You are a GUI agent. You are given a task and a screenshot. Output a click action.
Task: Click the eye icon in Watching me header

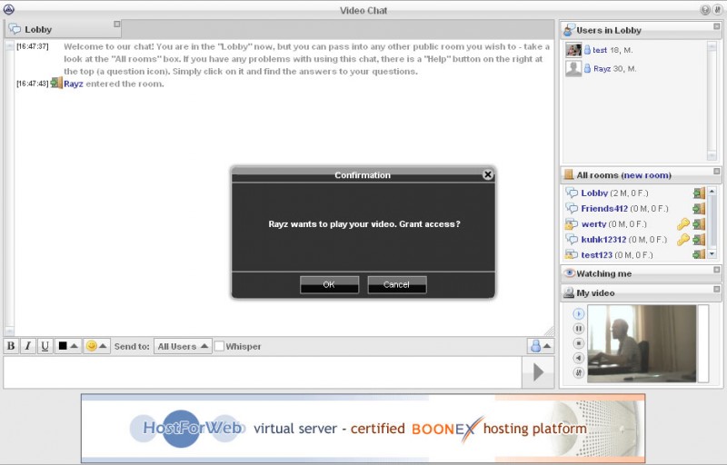[570, 273]
